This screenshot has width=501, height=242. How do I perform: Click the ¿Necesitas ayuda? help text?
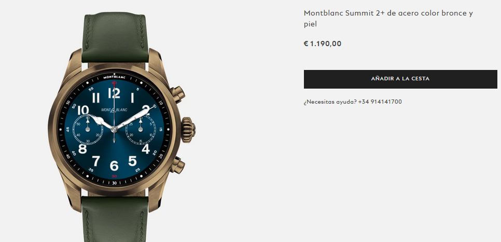(330, 102)
